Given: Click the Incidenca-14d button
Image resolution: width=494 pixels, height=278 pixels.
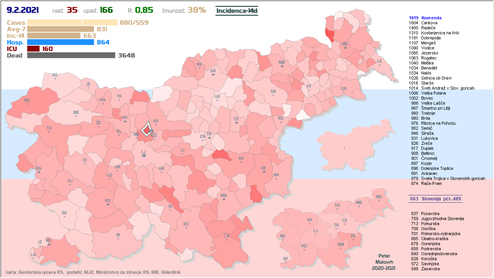Looking at the screenshot, I should (x=237, y=10).
